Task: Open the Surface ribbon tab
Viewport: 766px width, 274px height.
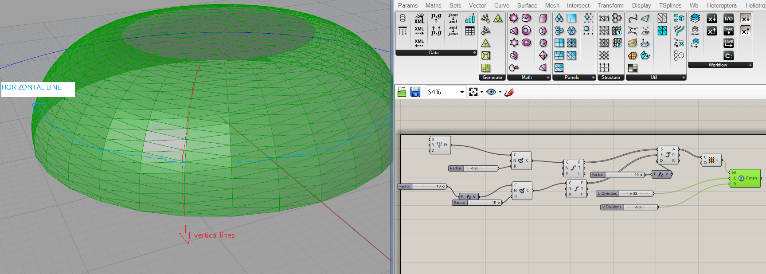Action: point(527,5)
